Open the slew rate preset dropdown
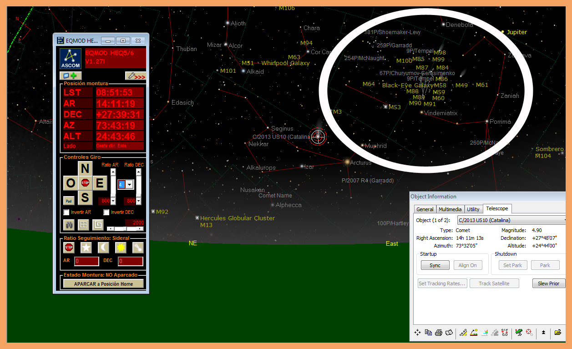This screenshot has height=349, width=572. (x=130, y=184)
